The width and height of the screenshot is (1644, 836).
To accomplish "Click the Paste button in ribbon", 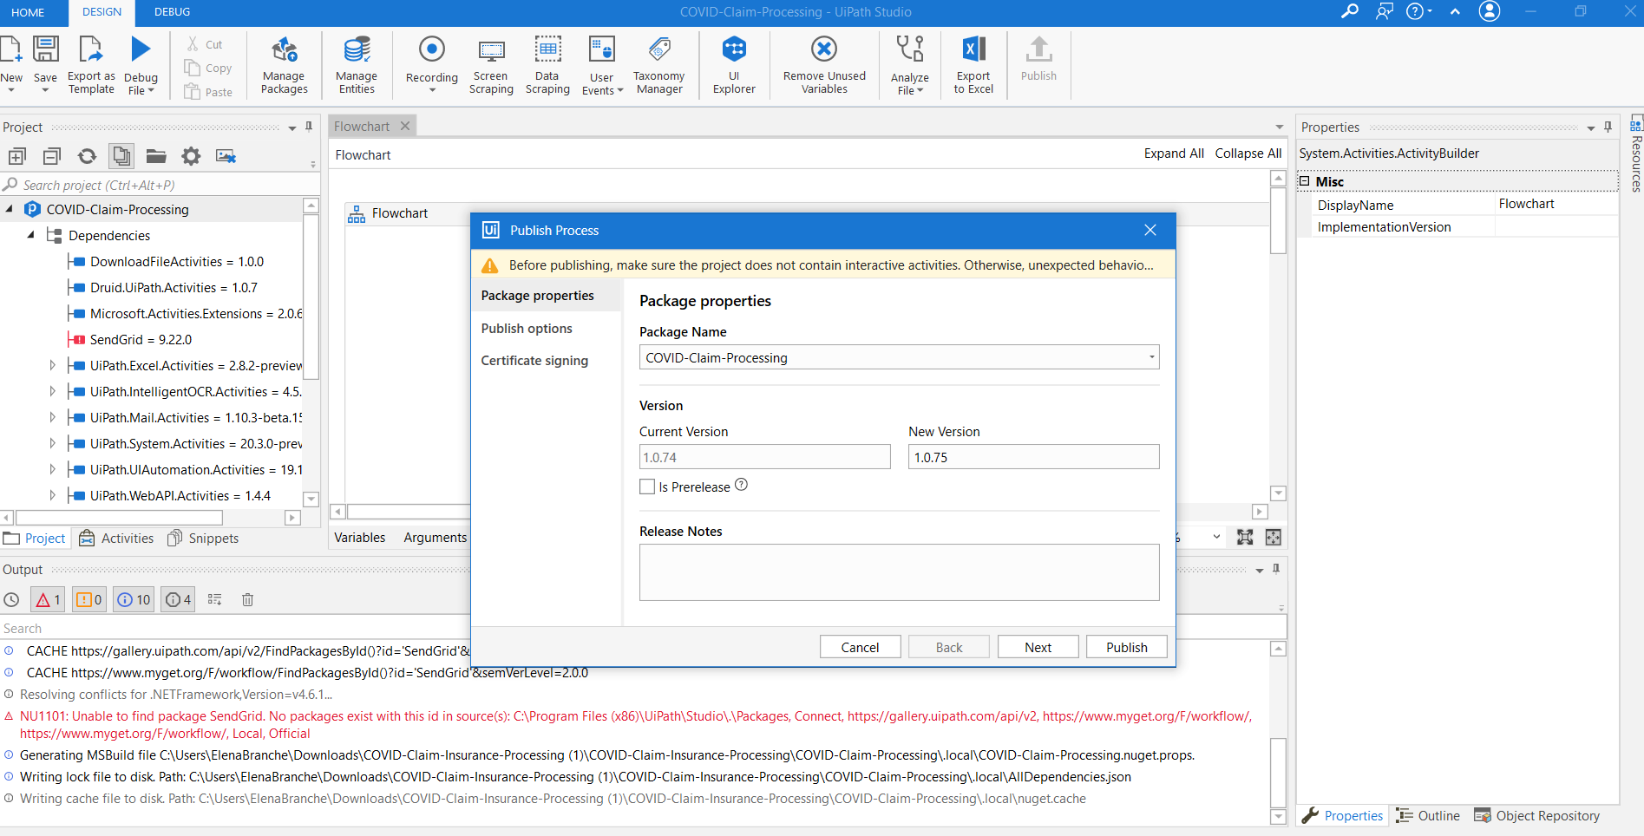I will [x=208, y=92].
